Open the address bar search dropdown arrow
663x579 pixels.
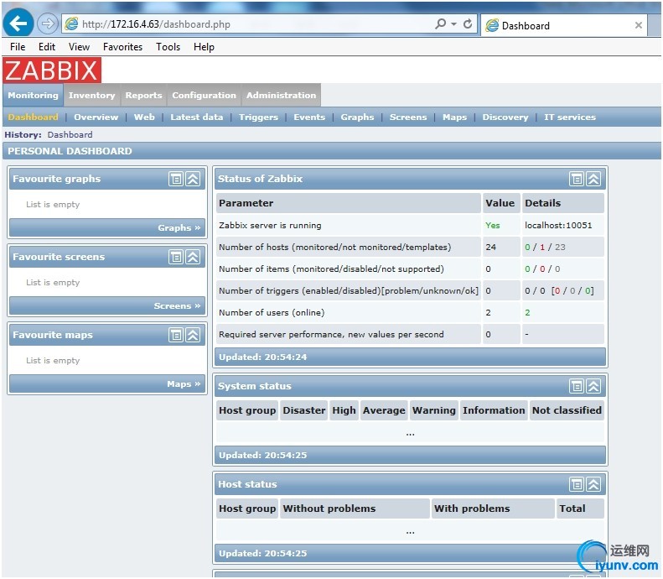tap(453, 24)
